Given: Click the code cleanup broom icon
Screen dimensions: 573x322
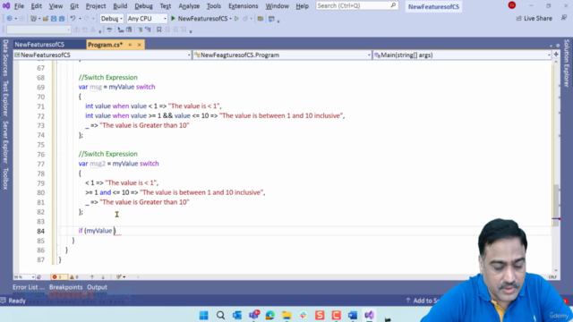Looking at the screenshot, I should click(119, 276).
